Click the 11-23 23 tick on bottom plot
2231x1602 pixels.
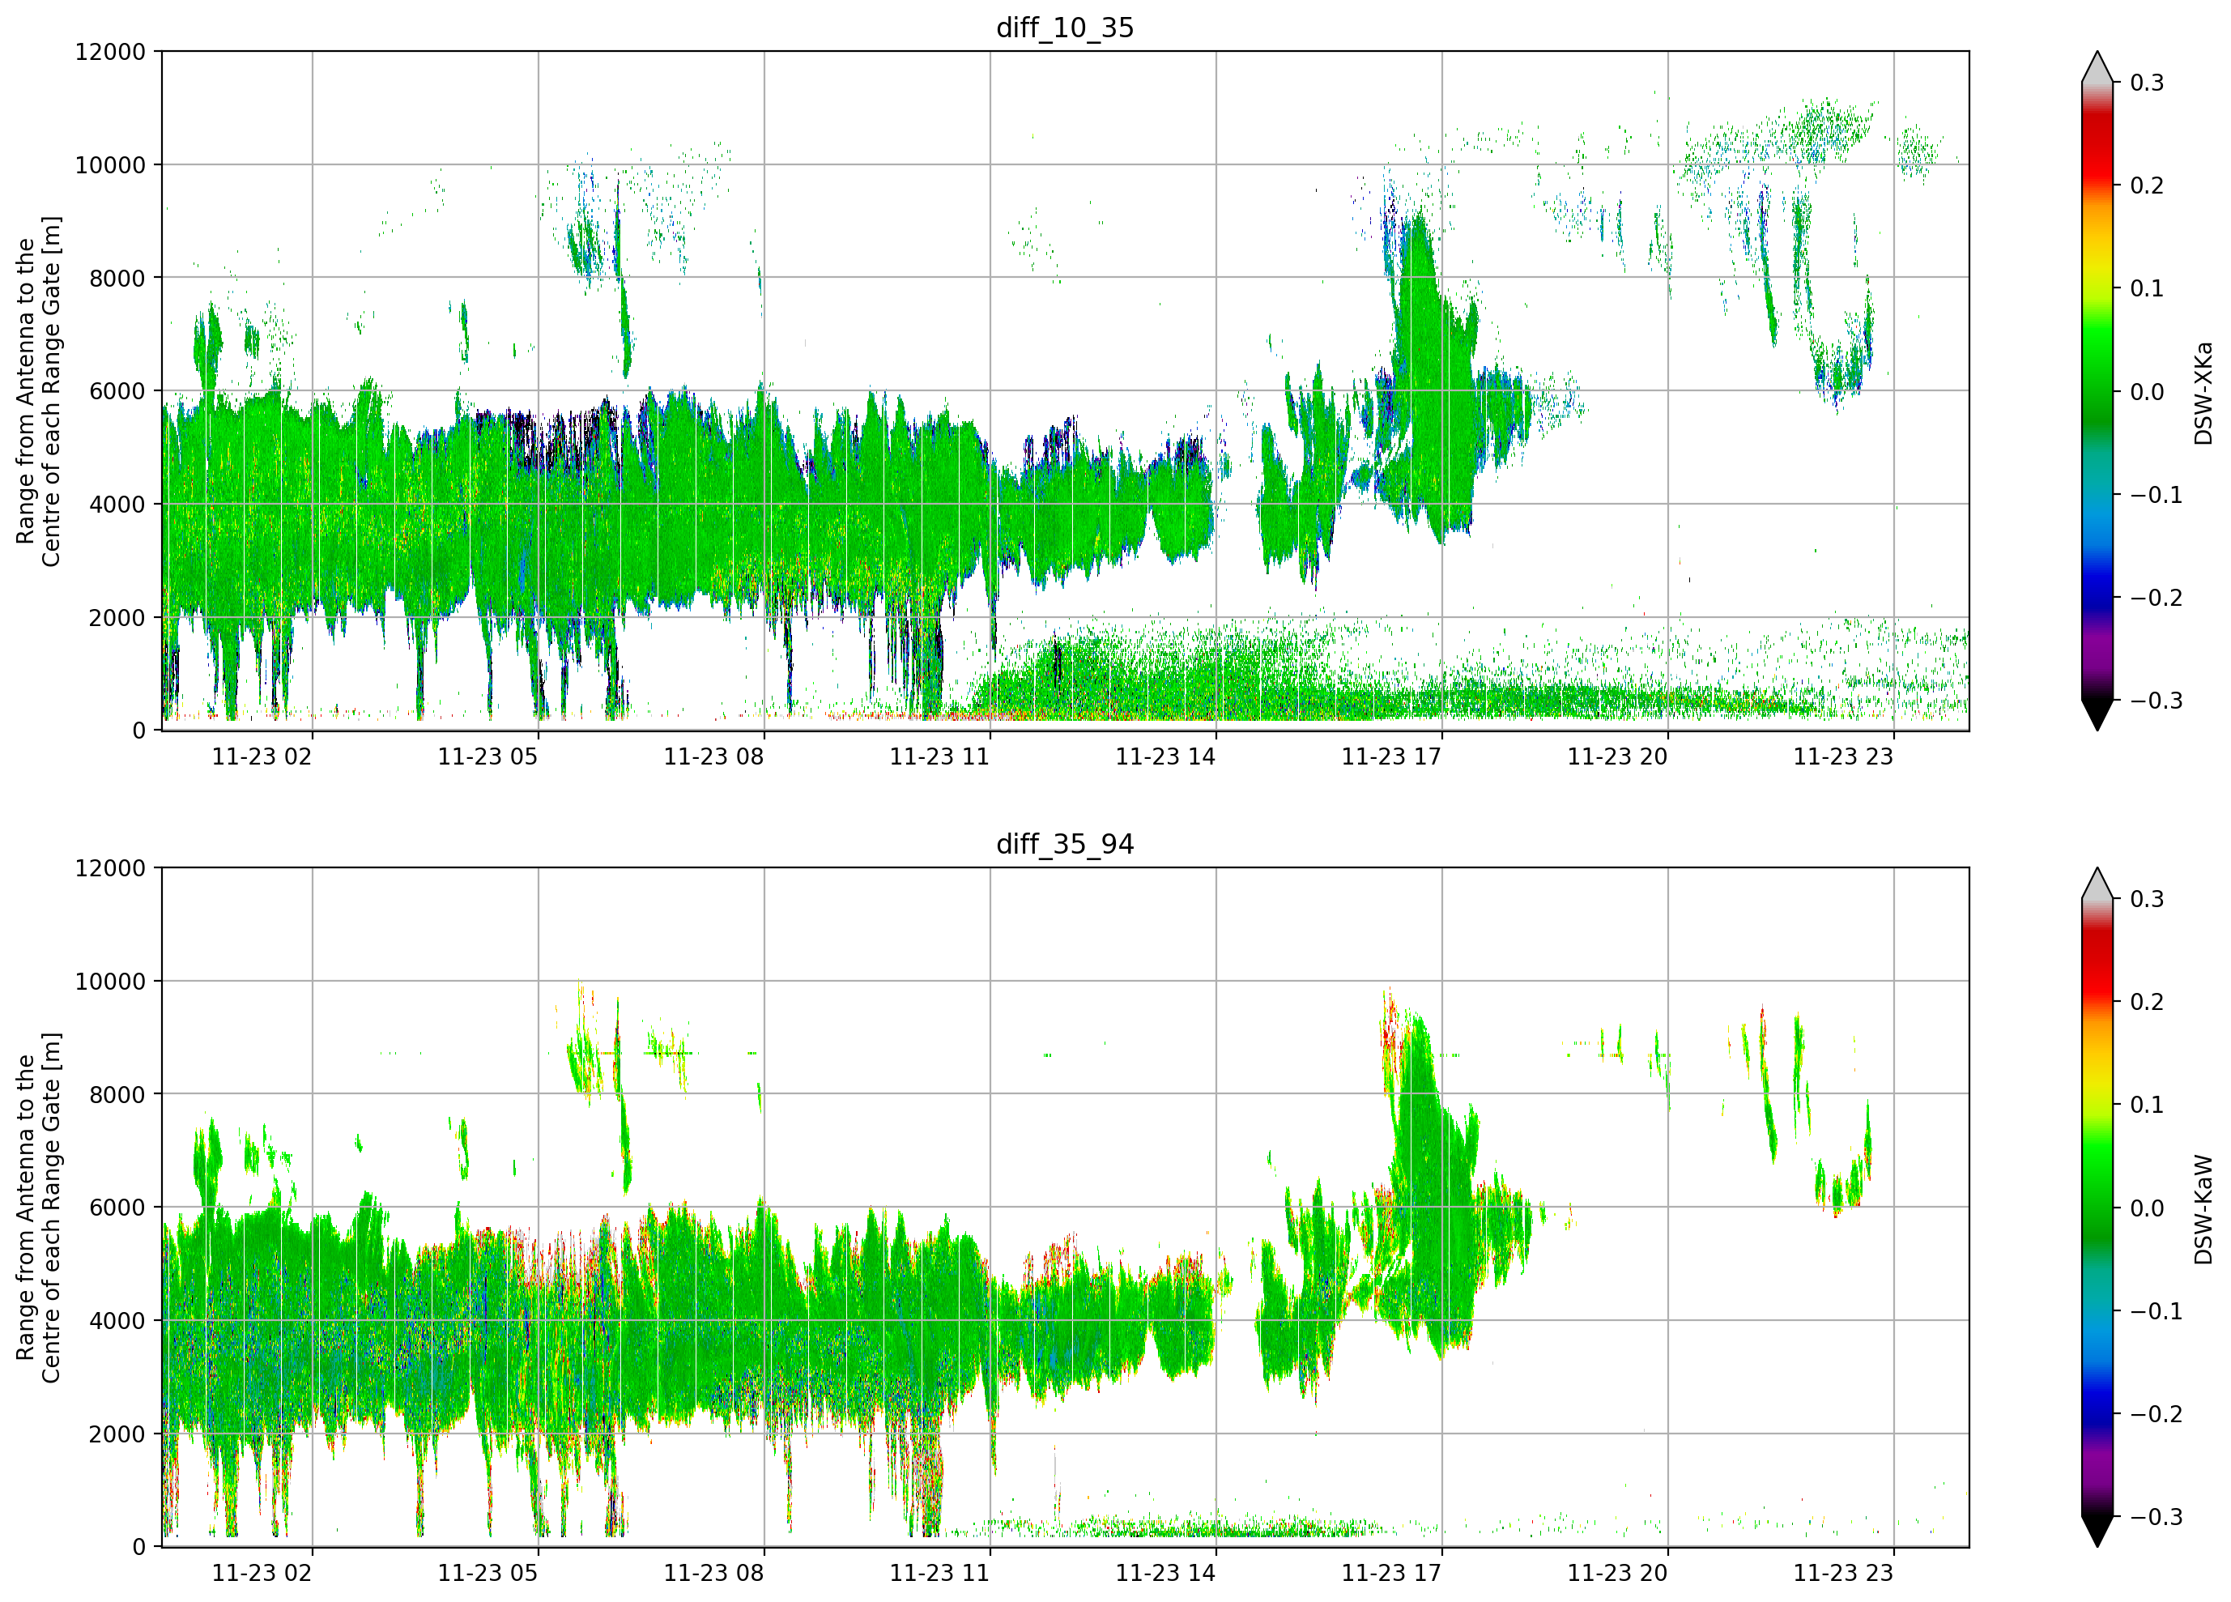tap(1842, 1573)
